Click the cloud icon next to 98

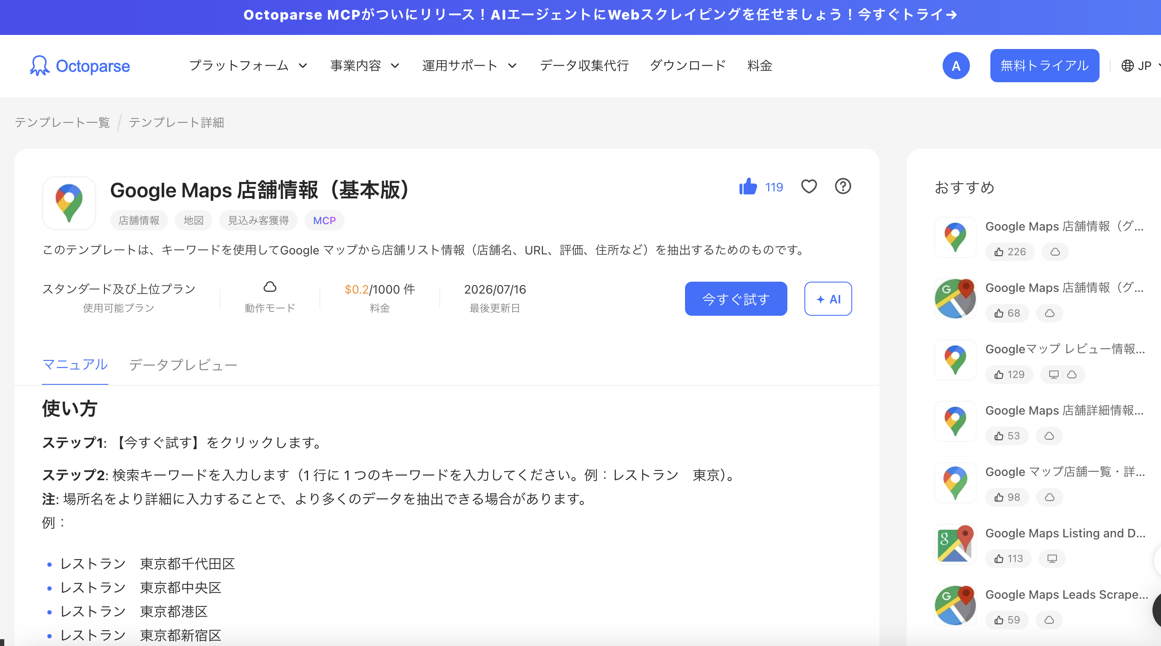point(1050,497)
